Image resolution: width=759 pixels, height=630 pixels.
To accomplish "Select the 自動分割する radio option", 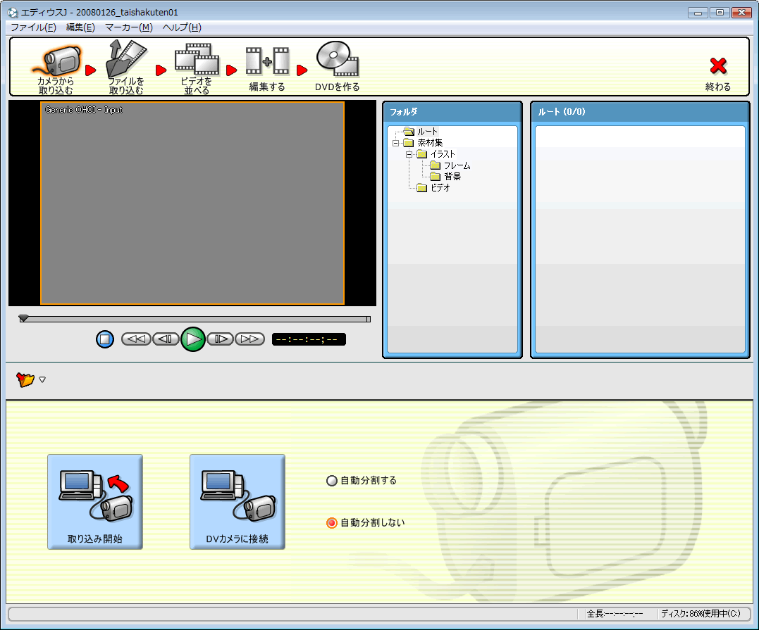I will click(332, 481).
